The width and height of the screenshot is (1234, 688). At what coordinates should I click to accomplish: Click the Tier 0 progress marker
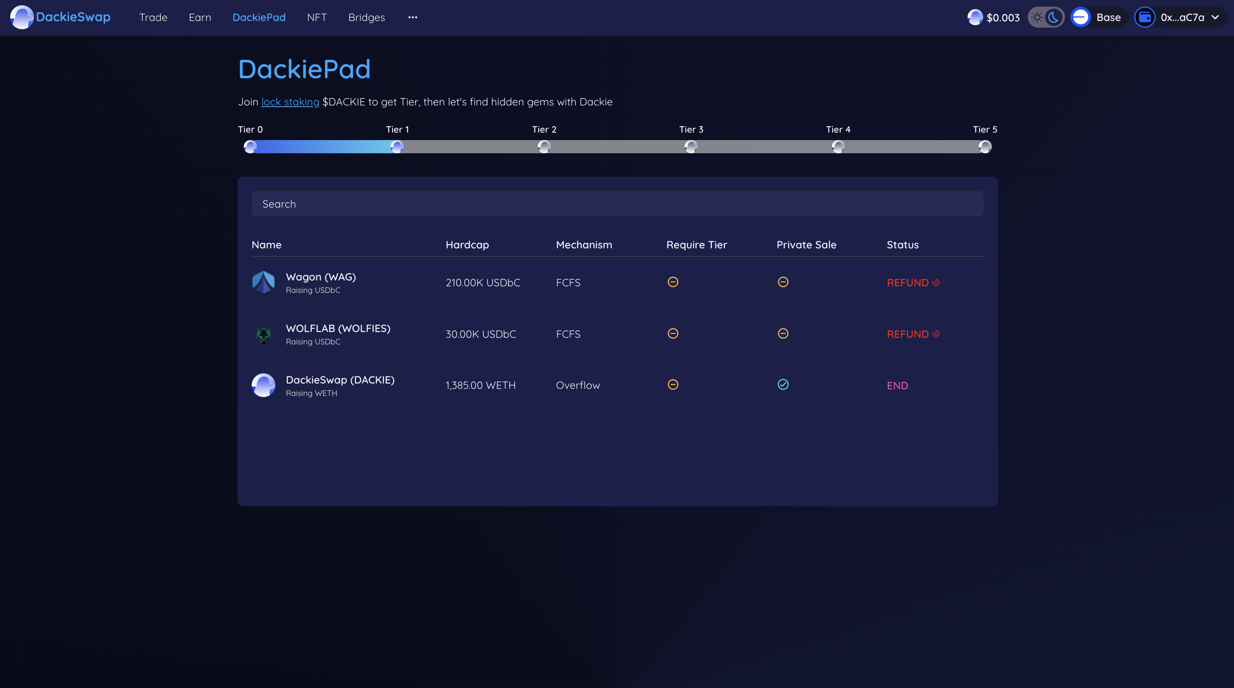(x=250, y=146)
